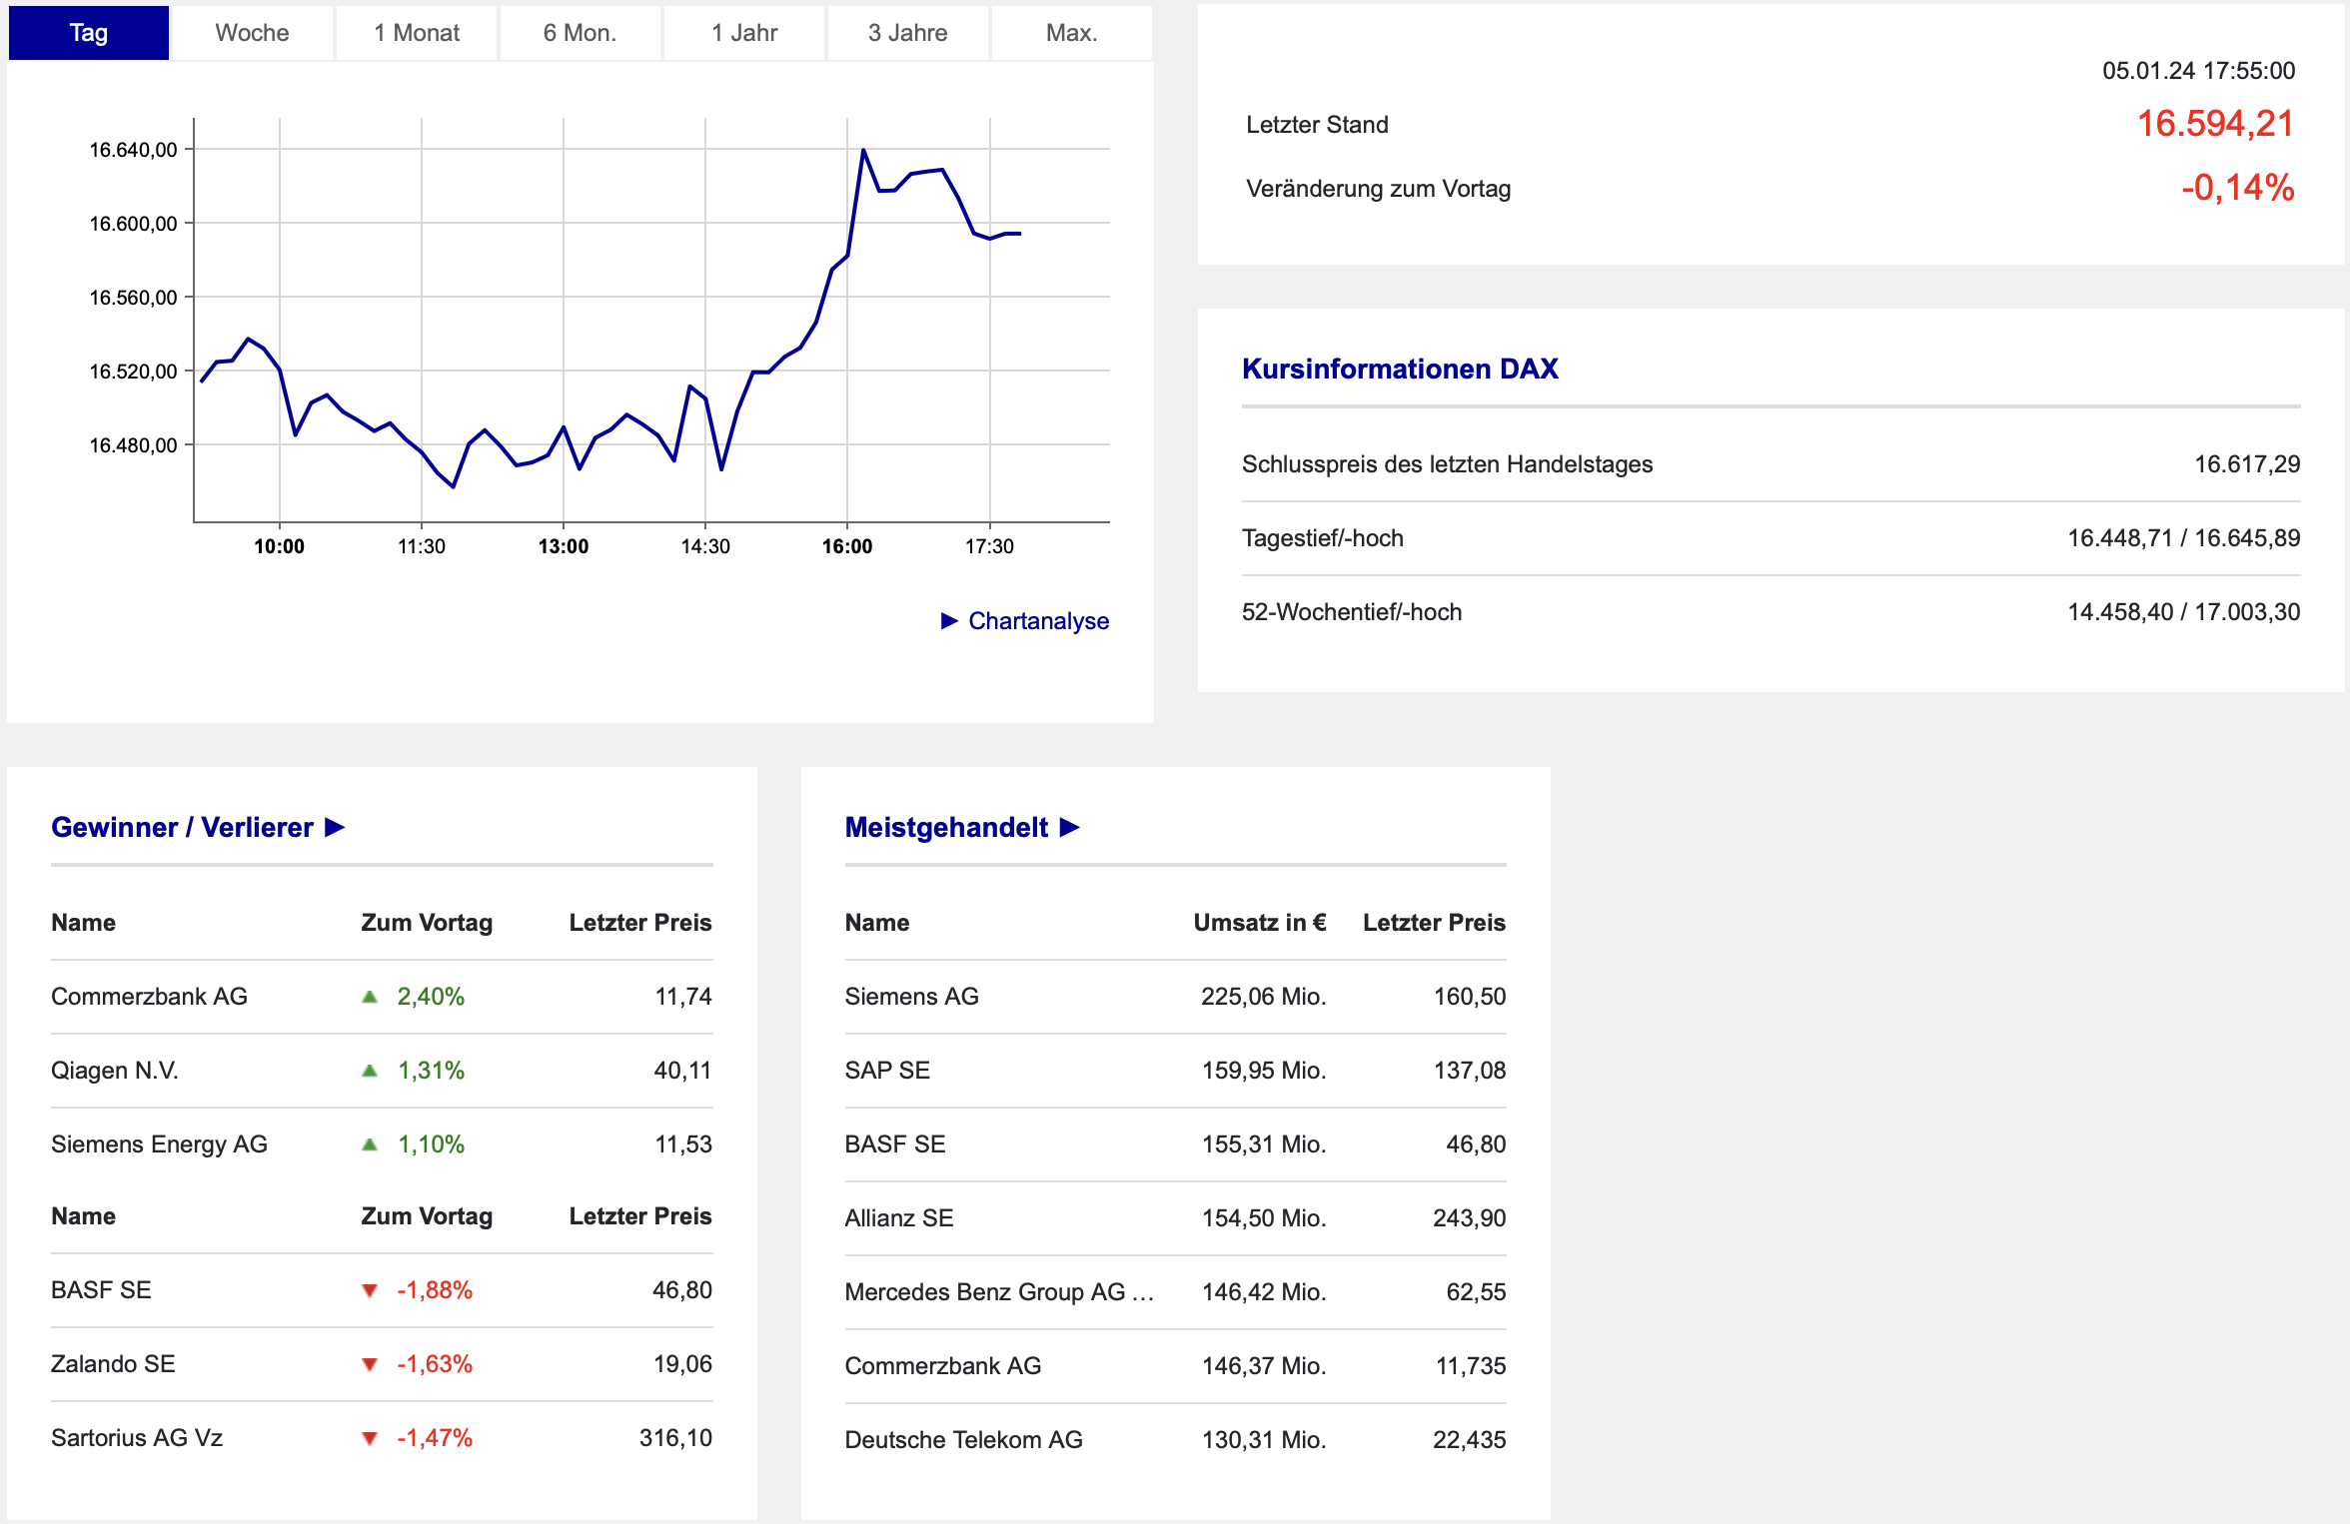This screenshot has width=2350, height=1524.
Task: Click green up arrow next to Qiagen N.V.
Action: pos(370,1071)
